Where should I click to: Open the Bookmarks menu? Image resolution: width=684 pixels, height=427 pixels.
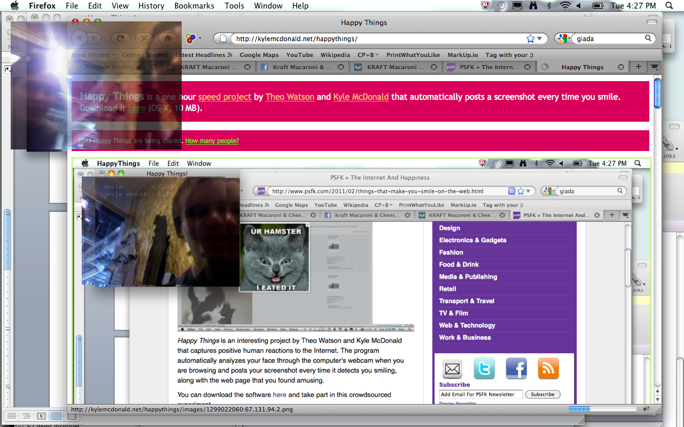pos(194,6)
